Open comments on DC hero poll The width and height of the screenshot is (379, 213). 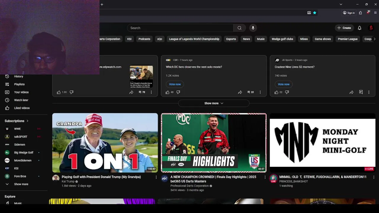(250, 92)
